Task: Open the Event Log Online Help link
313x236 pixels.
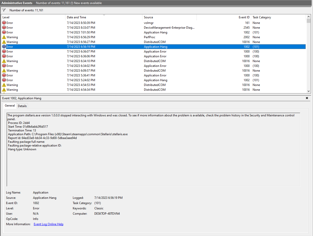Action: coord(48,224)
